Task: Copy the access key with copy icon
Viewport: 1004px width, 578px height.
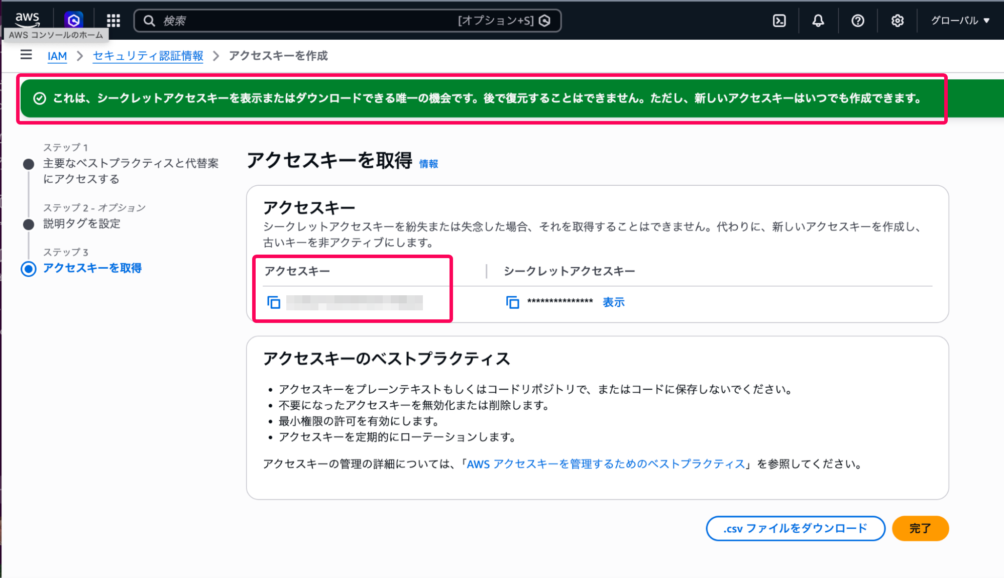Action: click(x=274, y=302)
